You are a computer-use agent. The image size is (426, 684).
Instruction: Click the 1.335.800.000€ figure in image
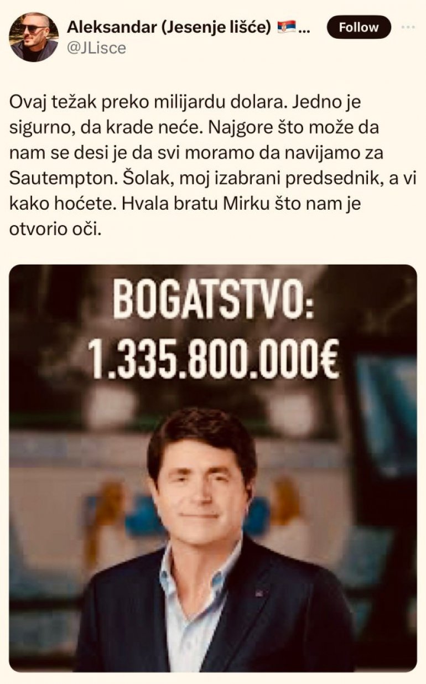click(x=214, y=359)
